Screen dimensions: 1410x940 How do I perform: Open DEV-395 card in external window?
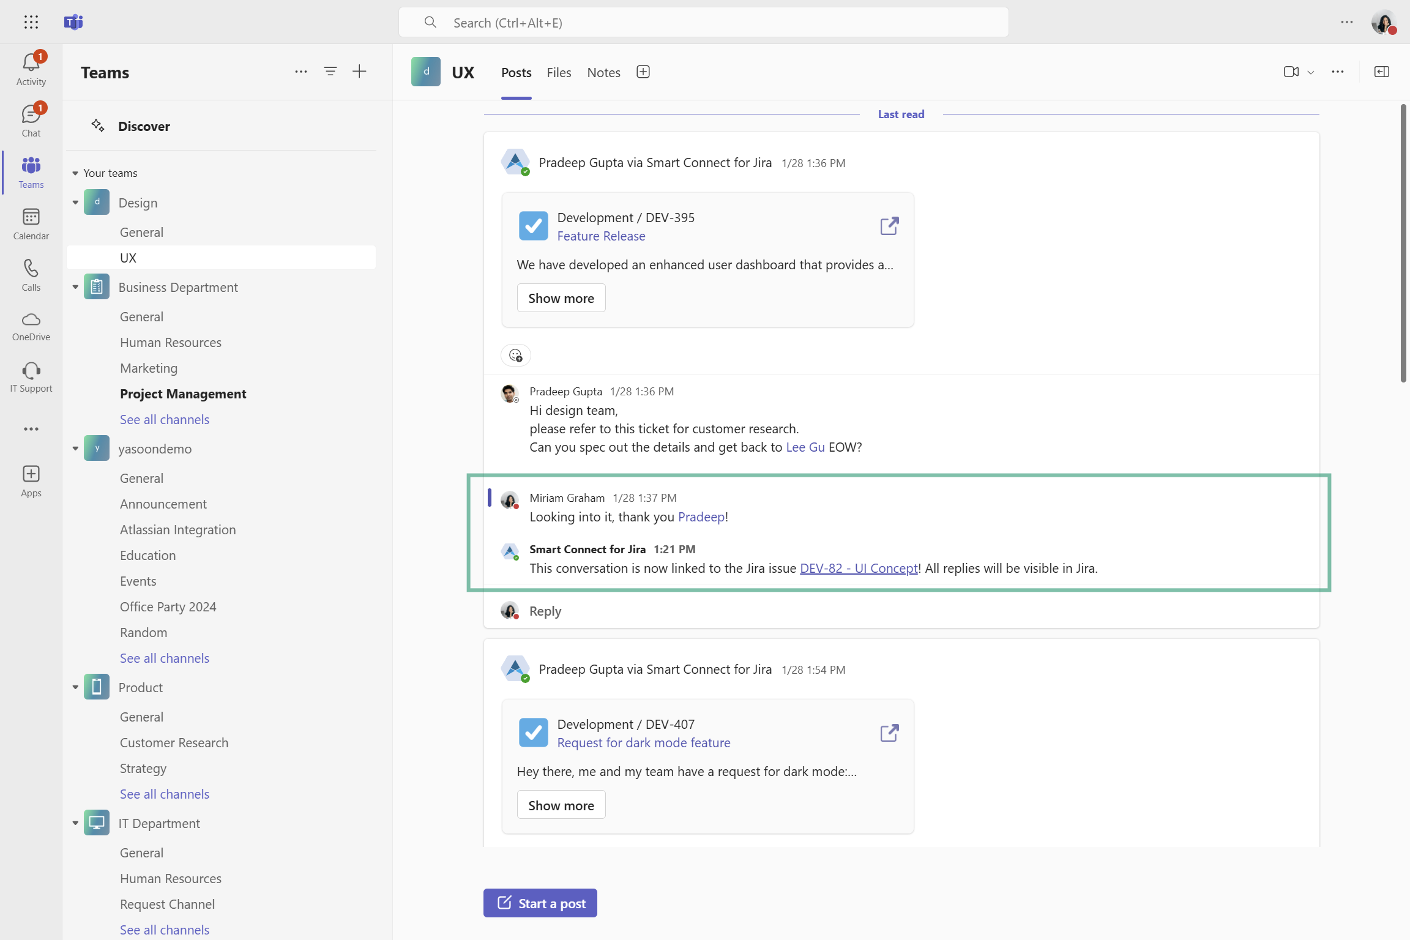pyautogui.click(x=889, y=226)
